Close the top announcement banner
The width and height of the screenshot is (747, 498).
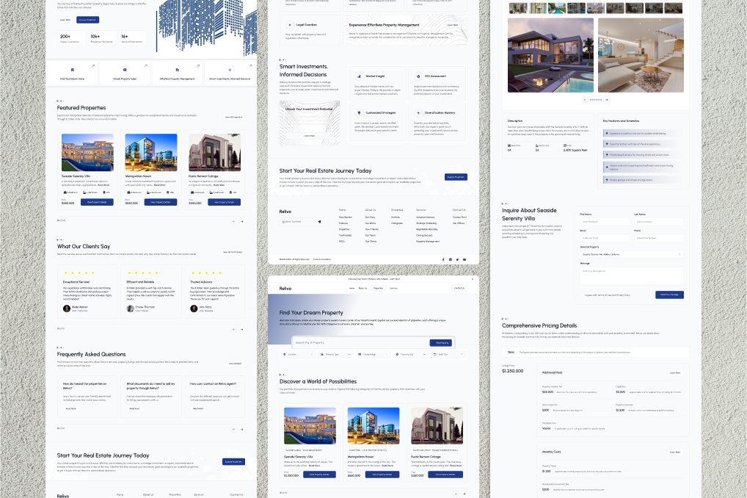[472, 279]
